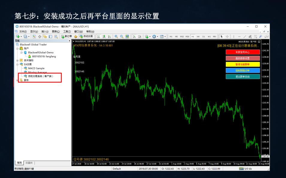This screenshot has width=286, height=178.
Task: Open the 图表 (Charts) menu
Action: (x=56, y=31)
